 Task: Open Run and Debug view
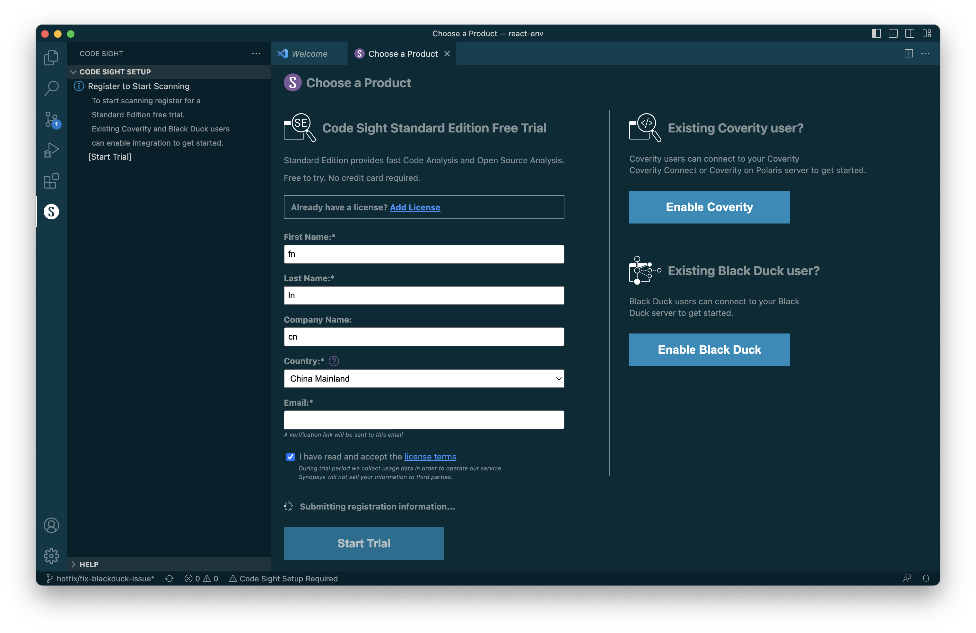point(51,150)
